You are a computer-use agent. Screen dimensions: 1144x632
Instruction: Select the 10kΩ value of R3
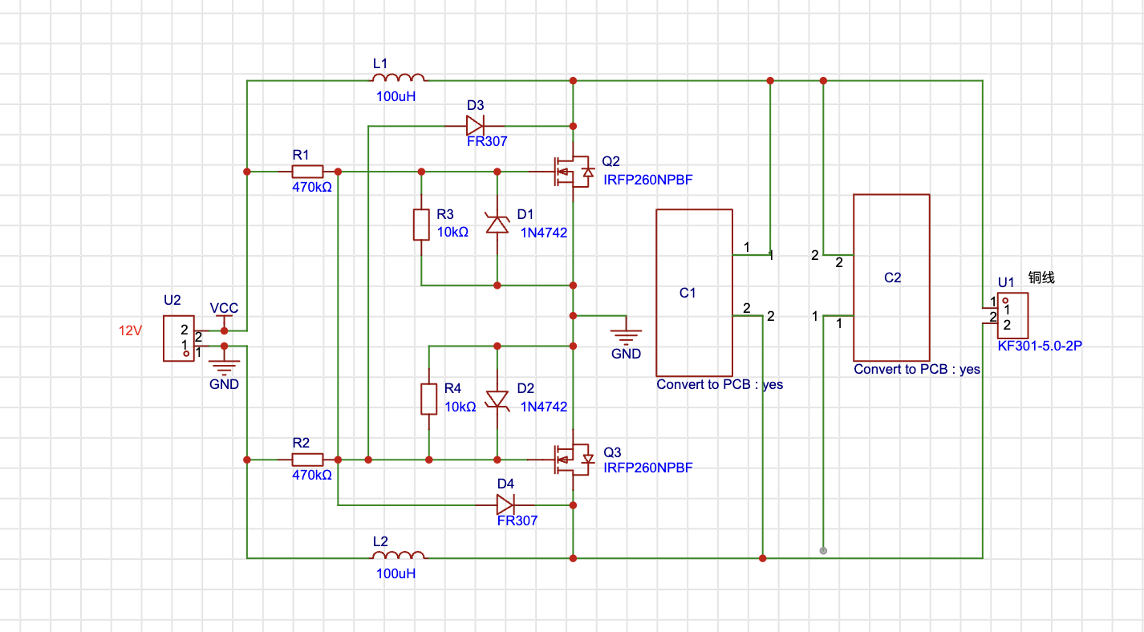coord(452,231)
